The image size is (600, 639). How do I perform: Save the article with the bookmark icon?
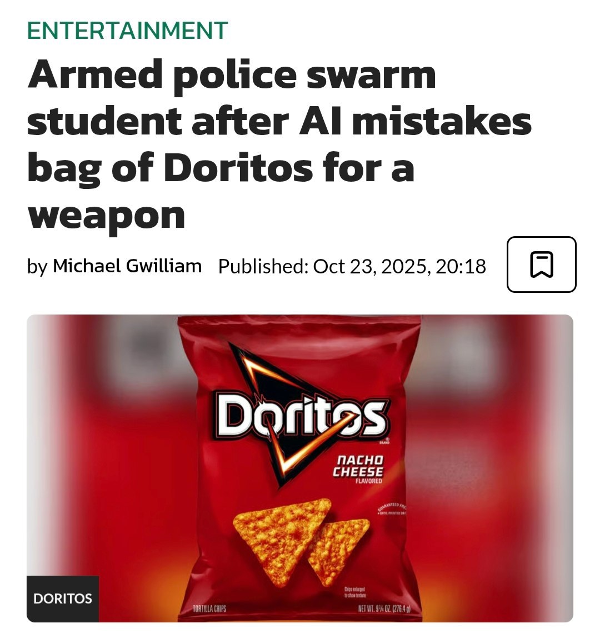541,264
